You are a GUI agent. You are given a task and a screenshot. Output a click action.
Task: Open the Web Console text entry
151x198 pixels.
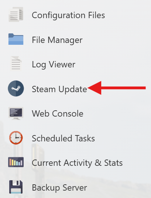(x=58, y=114)
